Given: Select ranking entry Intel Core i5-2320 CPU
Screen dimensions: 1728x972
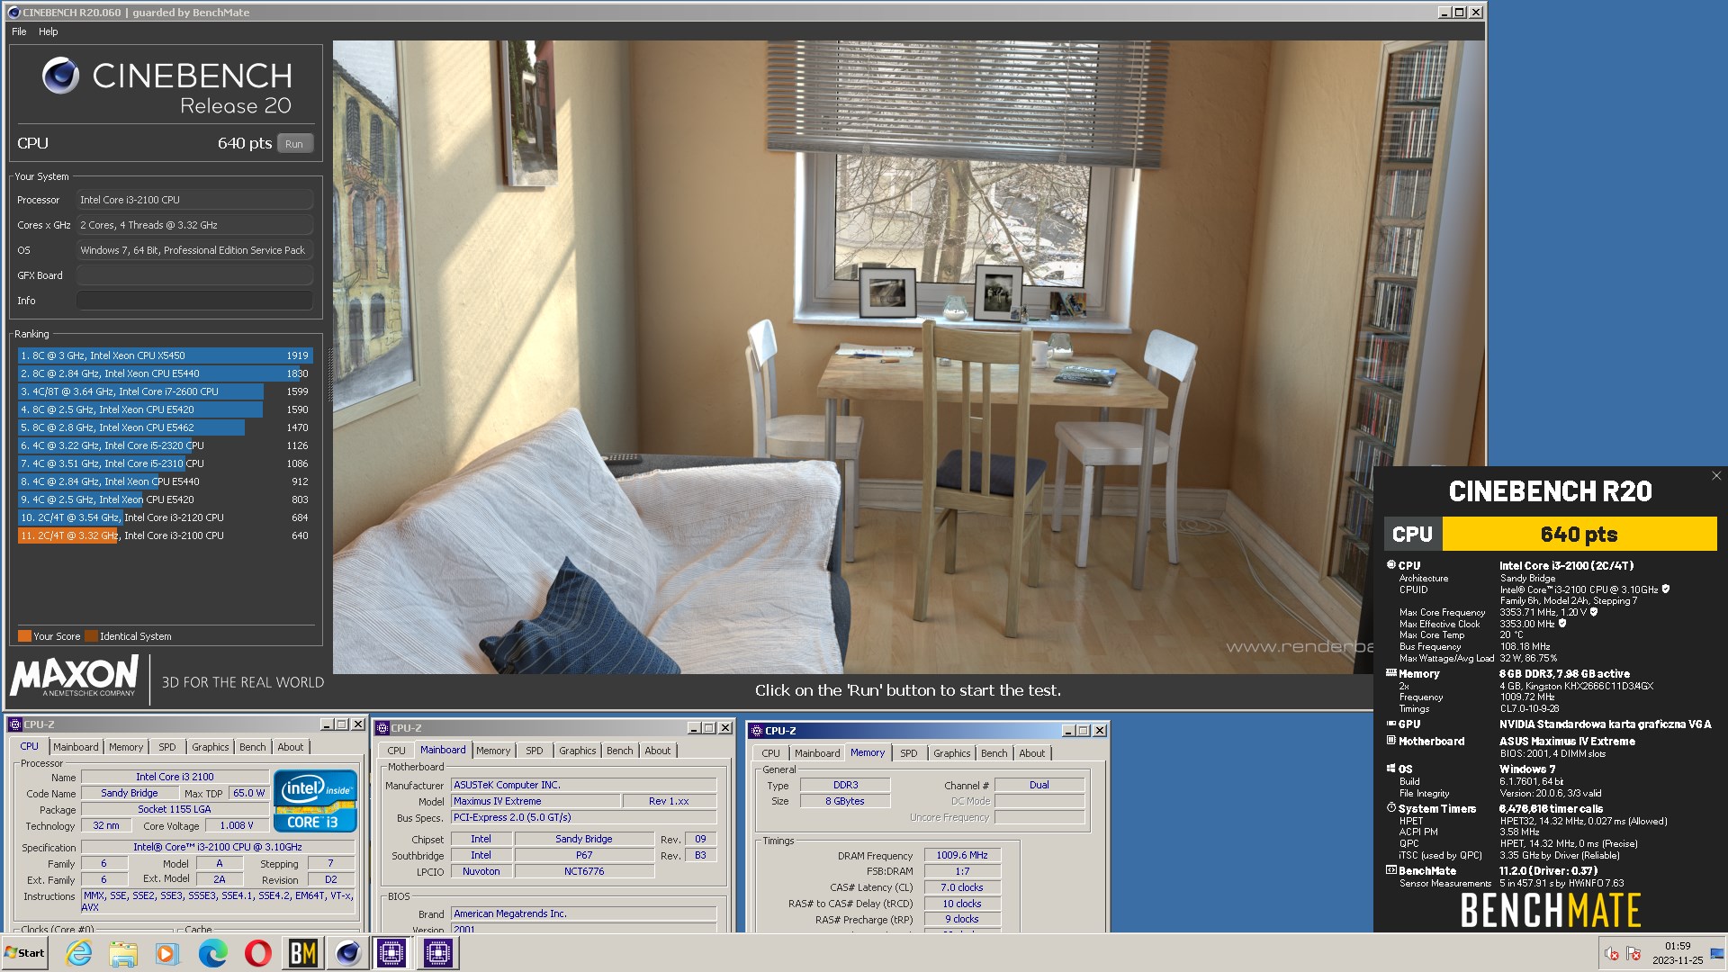Looking at the screenshot, I should [x=166, y=445].
